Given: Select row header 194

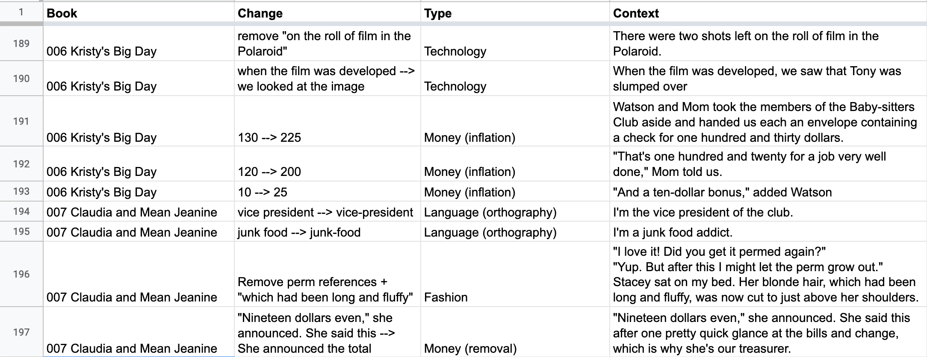Looking at the screenshot, I should click(x=21, y=211).
